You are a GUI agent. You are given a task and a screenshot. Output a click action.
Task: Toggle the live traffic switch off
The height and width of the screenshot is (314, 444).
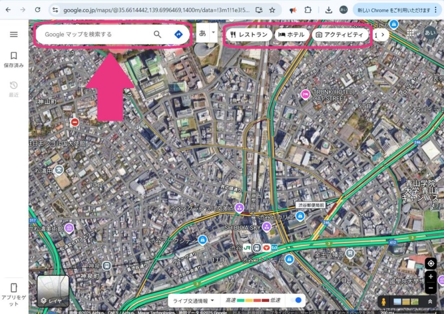click(296, 300)
